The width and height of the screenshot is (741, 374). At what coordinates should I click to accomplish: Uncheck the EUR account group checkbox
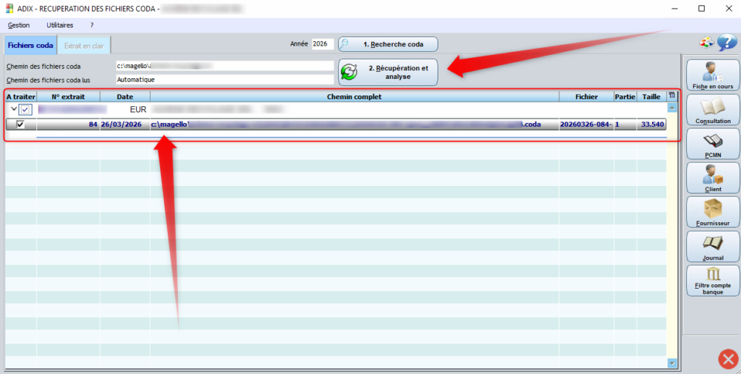(26, 110)
